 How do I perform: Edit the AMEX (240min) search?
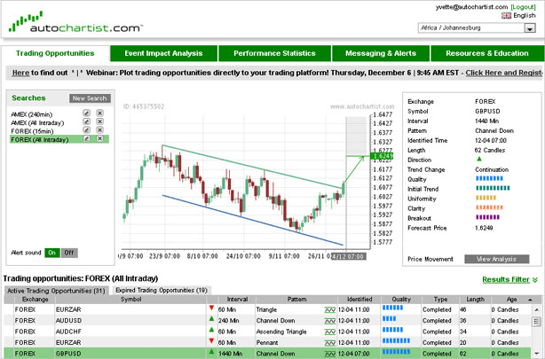(86, 114)
